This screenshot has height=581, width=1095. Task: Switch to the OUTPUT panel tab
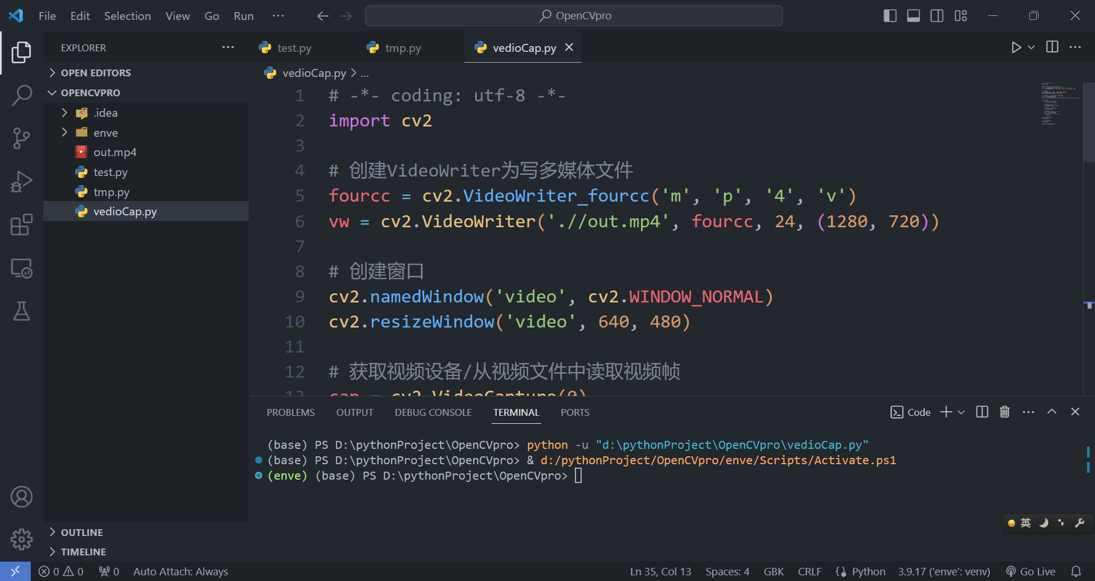coord(355,412)
